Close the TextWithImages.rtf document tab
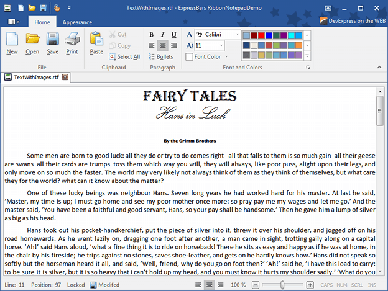This screenshot has width=388, height=291. click(65, 78)
